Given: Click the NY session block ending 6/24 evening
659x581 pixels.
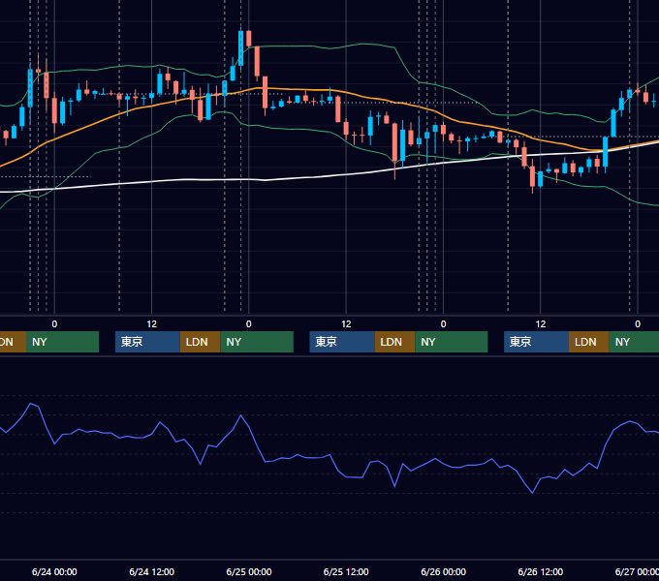Looking at the screenshot, I should click(257, 342).
